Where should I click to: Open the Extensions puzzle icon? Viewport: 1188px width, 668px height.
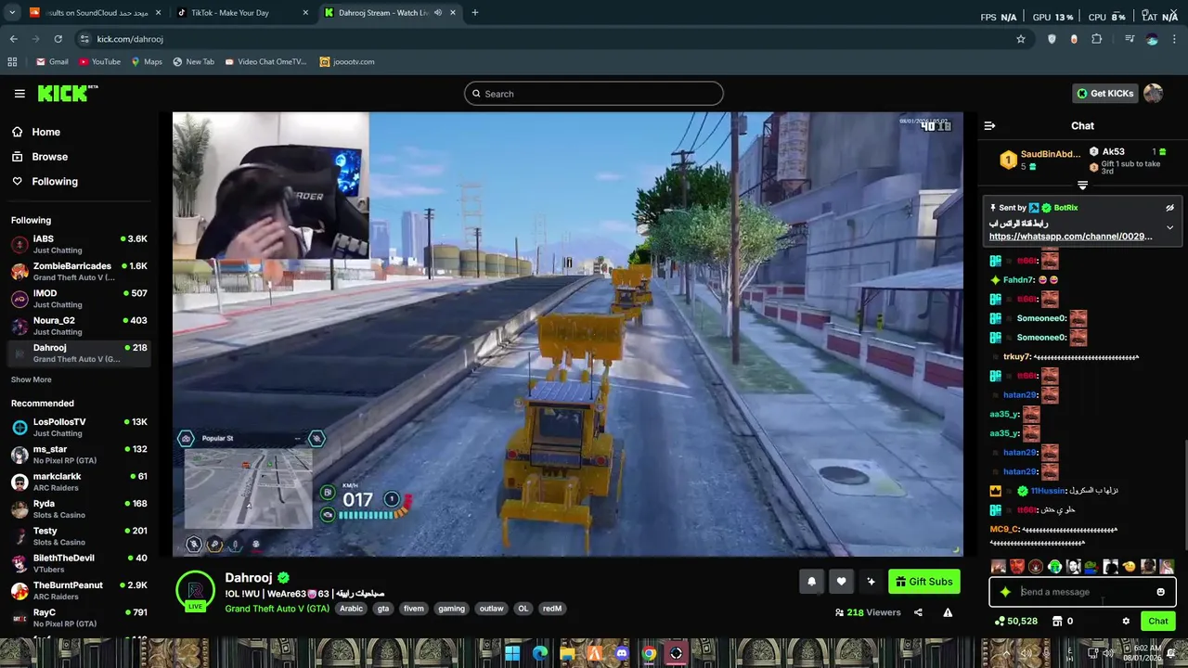1097,39
